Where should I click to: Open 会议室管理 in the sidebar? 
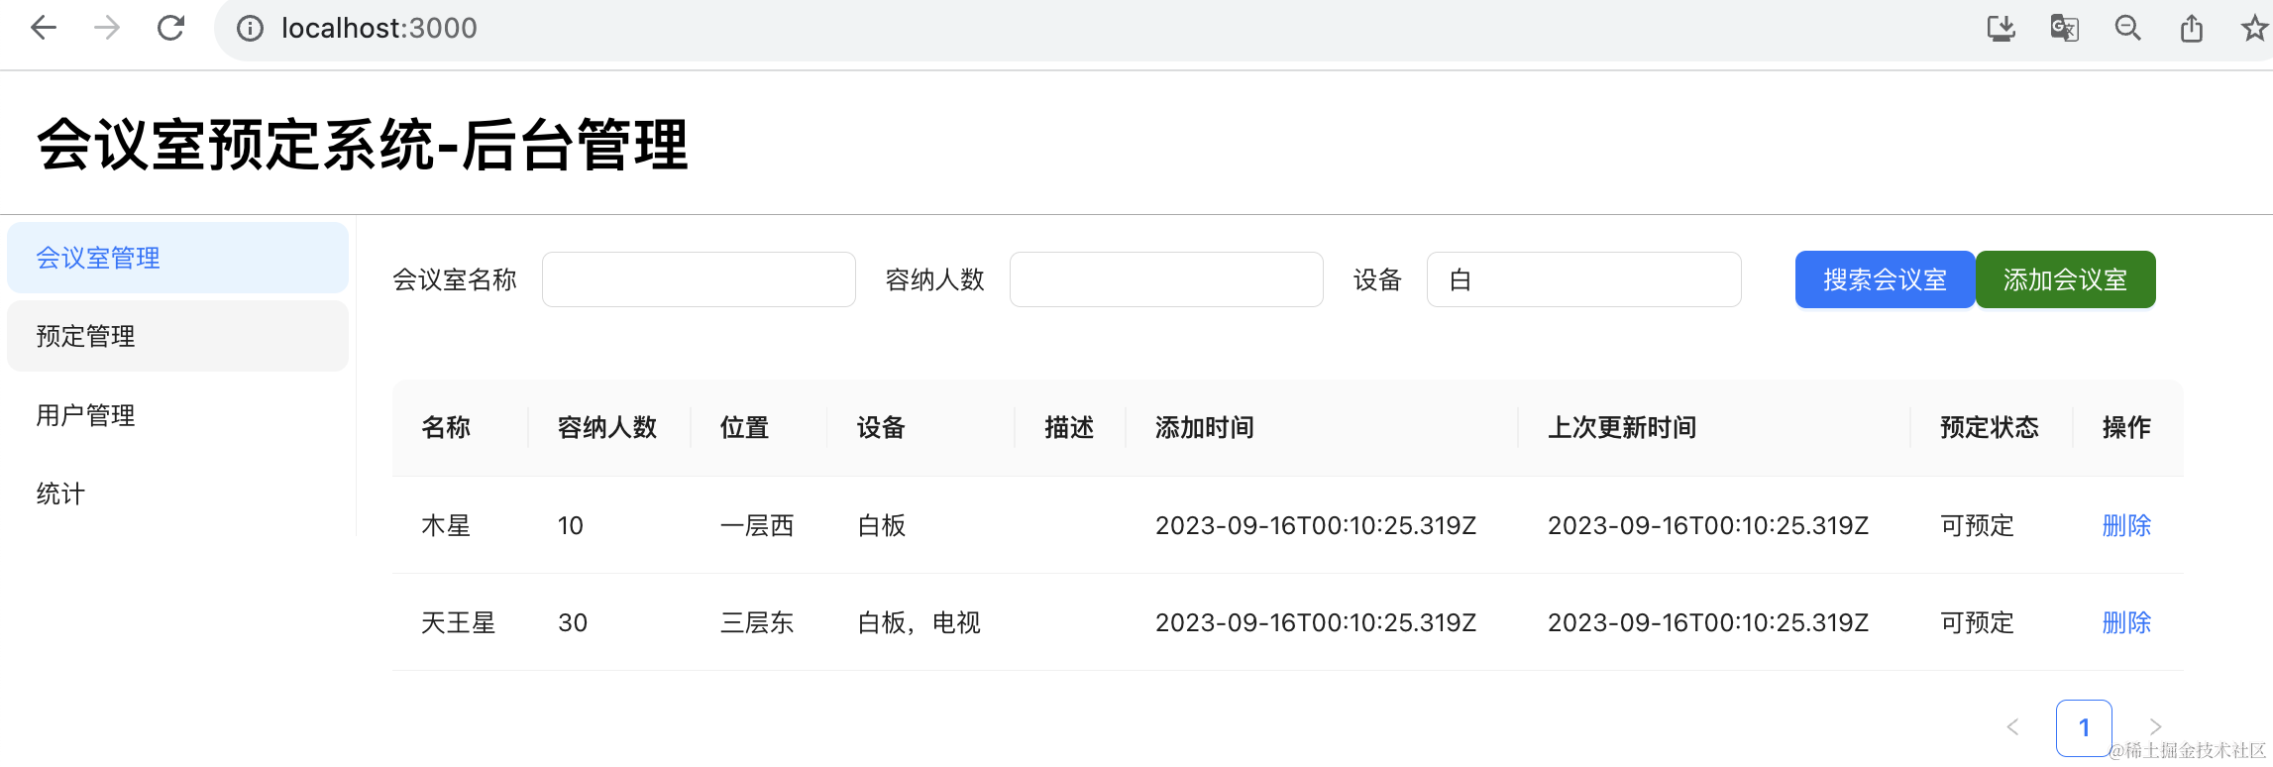coord(177,258)
